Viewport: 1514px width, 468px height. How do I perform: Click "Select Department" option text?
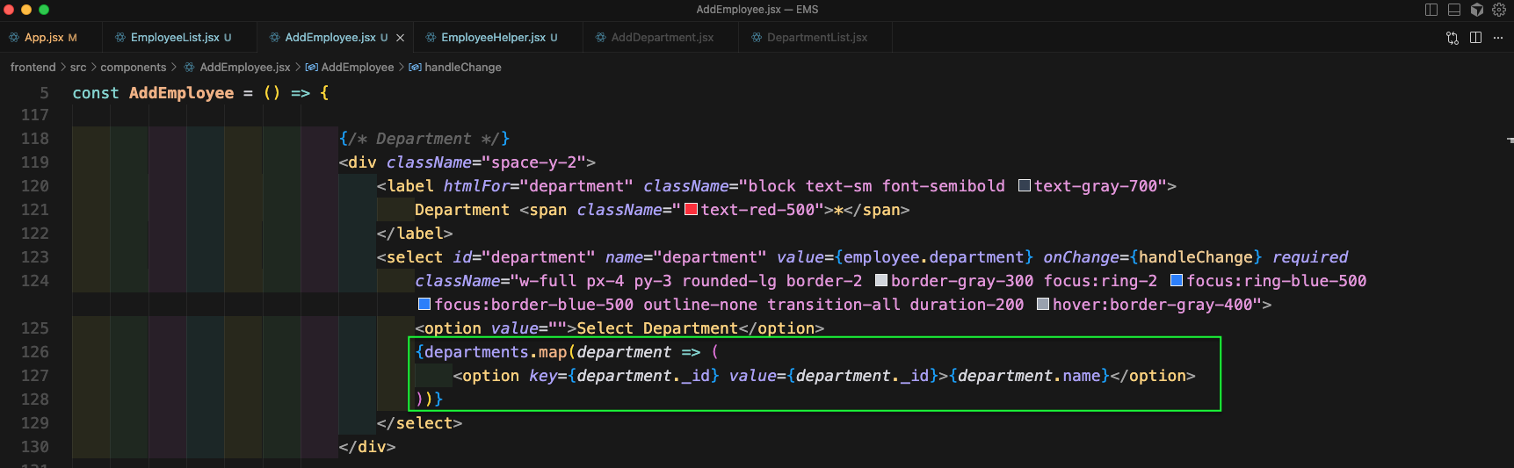click(x=657, y=328)
